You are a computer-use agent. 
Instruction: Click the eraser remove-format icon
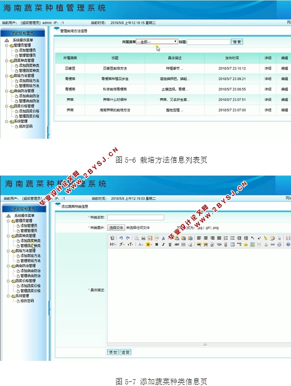[190, 244]
